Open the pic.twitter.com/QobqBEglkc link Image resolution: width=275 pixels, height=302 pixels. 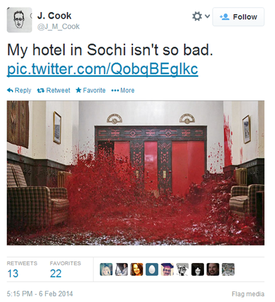[x=102, y=69]
